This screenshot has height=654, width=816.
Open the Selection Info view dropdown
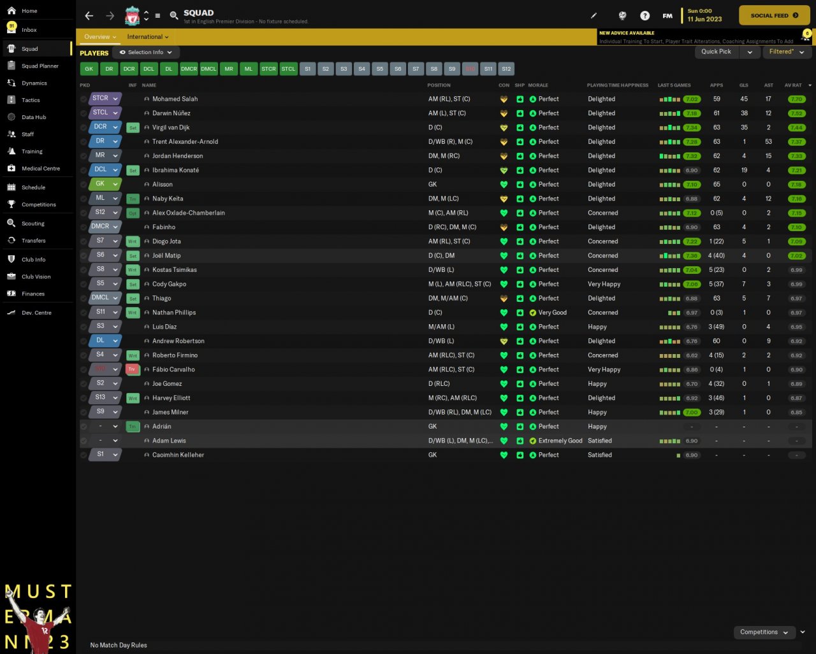point(146,52)
